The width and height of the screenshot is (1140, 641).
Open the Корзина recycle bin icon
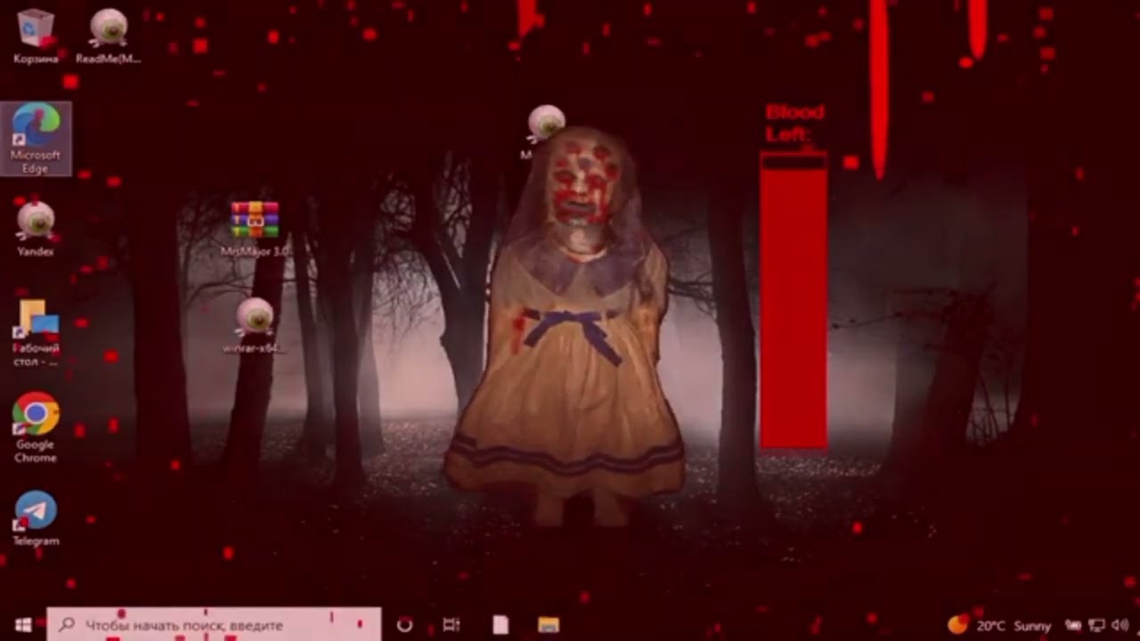(x=36, y=36)
